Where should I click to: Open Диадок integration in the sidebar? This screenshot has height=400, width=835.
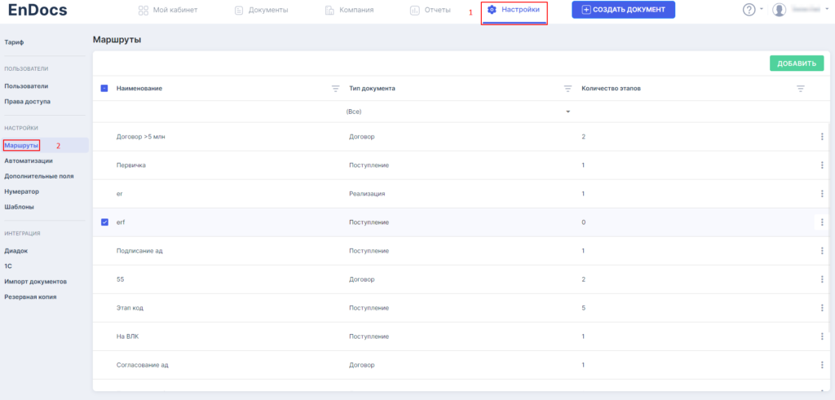(16, 251)
